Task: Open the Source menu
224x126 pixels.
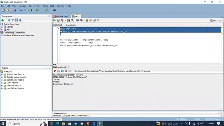Action: click(x=37, y=6)
